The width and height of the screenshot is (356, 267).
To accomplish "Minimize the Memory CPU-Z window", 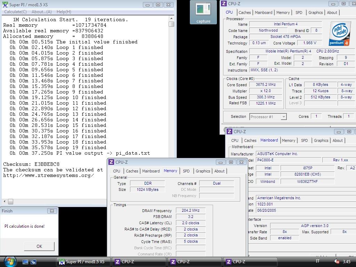I will pos(220,162).
